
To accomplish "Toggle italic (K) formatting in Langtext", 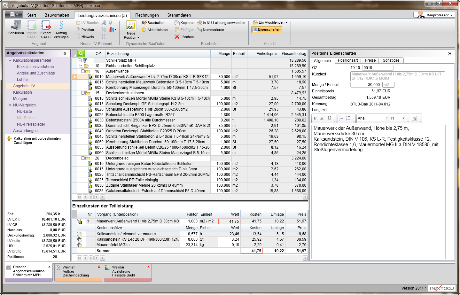I will click(x=322, y=118).
